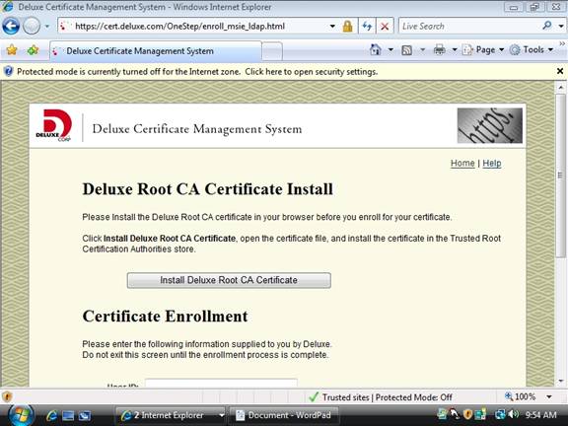568x426 pixels.
Task: Click the network connection tray icon
Action: click(500, 414)
